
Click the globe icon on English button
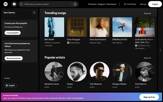coord(7,85)
